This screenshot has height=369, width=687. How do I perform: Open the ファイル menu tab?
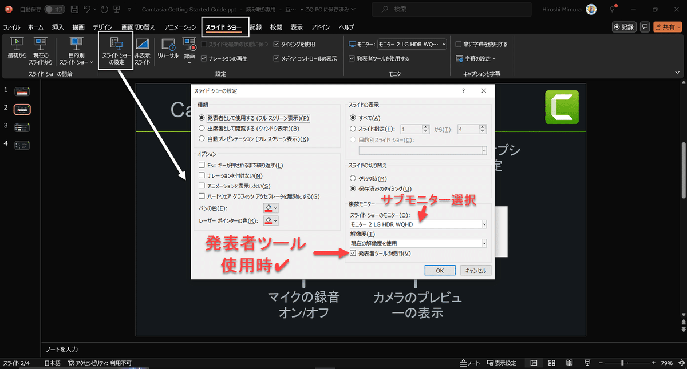pos(12,27)
